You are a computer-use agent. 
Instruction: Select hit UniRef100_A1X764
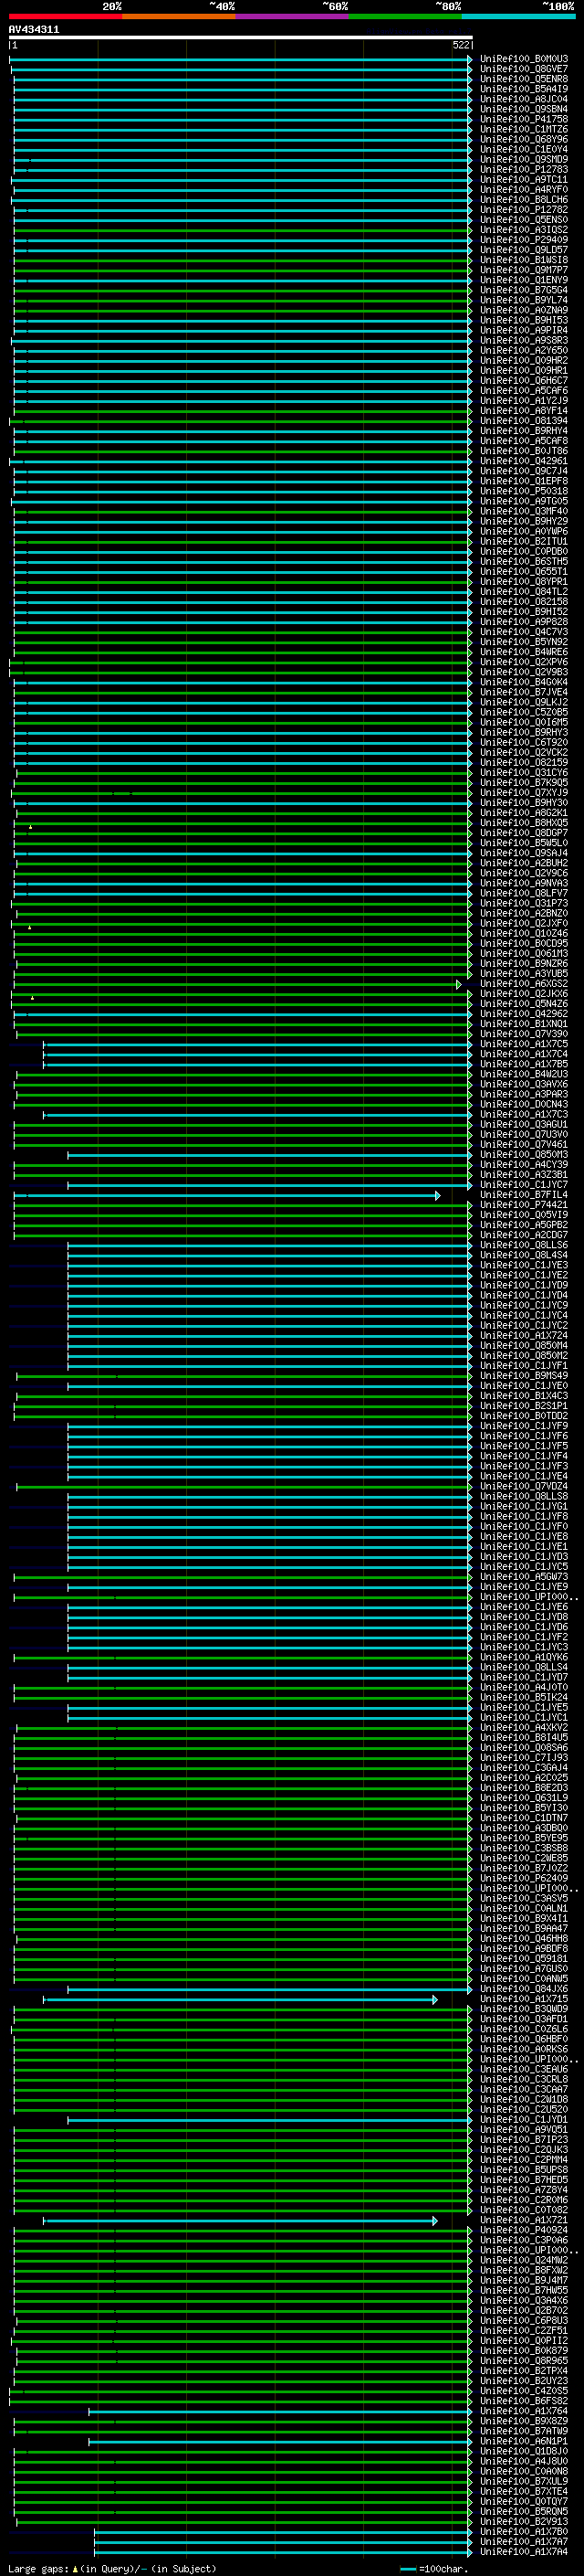pos(523,2411)
